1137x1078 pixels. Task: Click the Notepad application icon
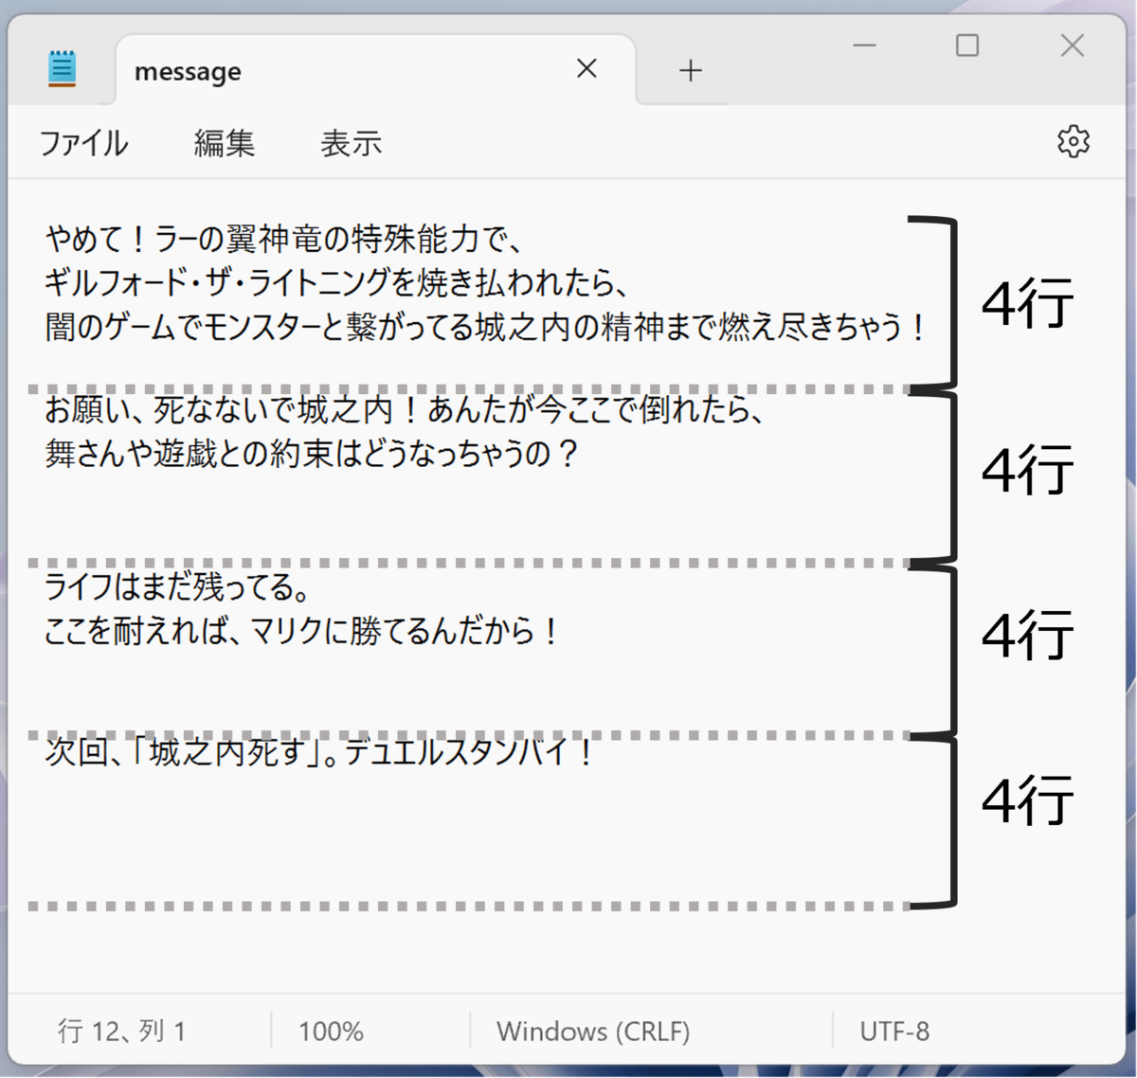(62, 67)
